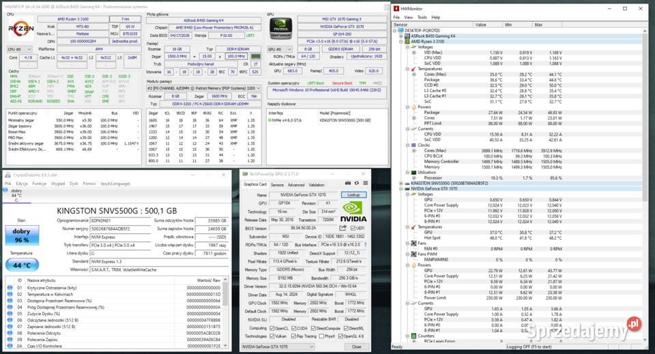Viewport: 655px width, 354px height.
Task: Click the GPU Name field in GPU-Z
Action: (x=303, y=194)
